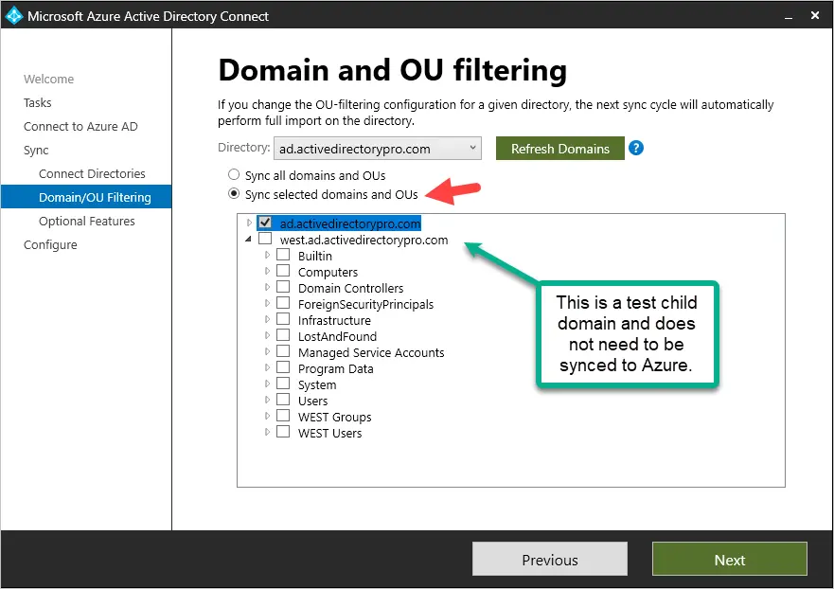Expand the Builtin tree node
This screenshot has width=834, height=589.
267,255
